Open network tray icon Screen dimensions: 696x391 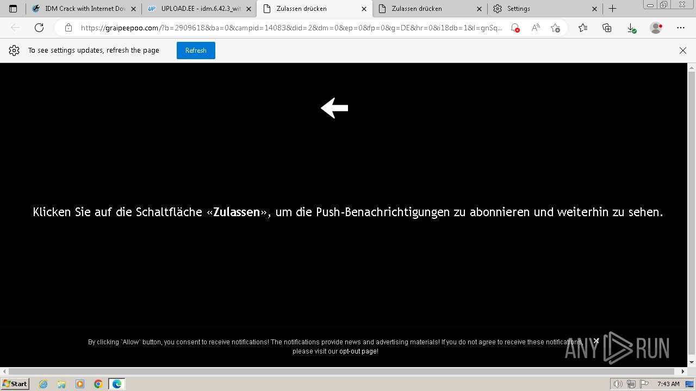(631, 384)
